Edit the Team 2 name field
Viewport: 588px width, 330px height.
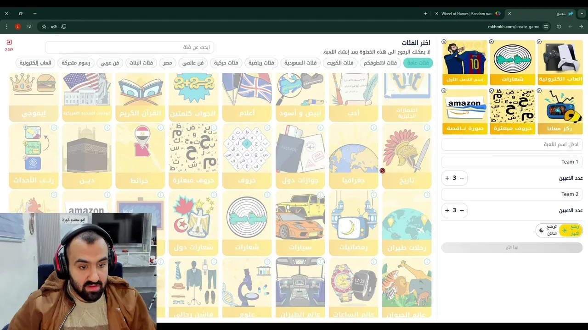(512, 194)
